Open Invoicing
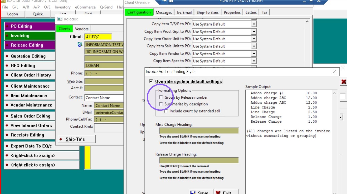The height and width of the screenshot is (194, 347). (x=30, y=36)
